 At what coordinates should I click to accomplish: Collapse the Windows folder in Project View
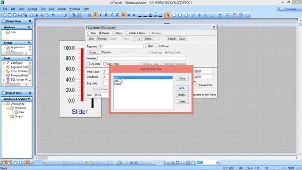(8, 108)
